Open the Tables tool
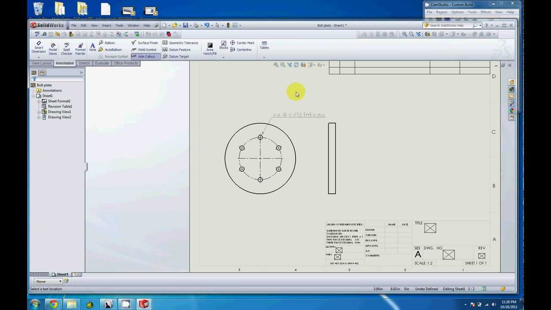551x310 pixels. click(x=264, y=45)
